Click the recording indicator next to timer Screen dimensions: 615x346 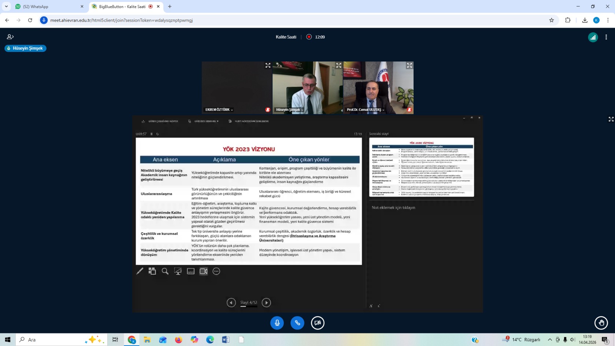coord(309,37)
